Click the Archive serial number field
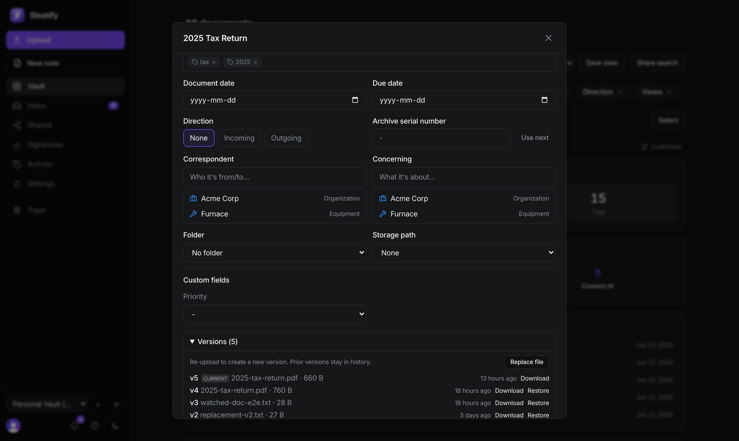The height and width of the screenshot is (441, 739). [441, 138]
